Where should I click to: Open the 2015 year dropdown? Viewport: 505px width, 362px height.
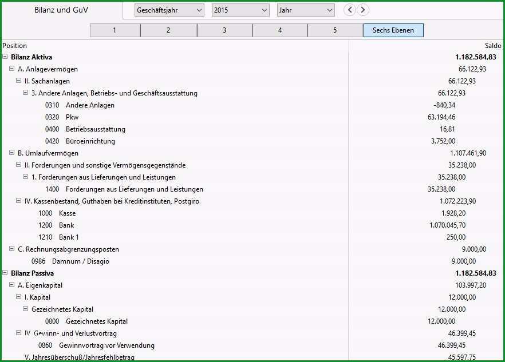[x=240, y=10]
